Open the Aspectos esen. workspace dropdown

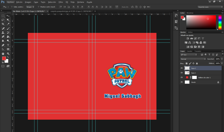click(x=210, y=7)
